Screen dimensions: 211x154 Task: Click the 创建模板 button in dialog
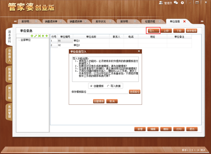pos(99,101)
